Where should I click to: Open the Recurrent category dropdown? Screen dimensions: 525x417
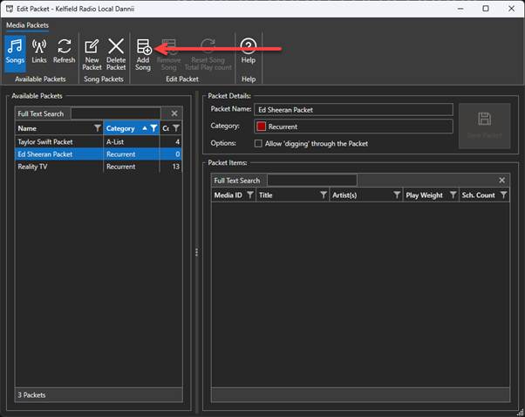tap(353, 126)
